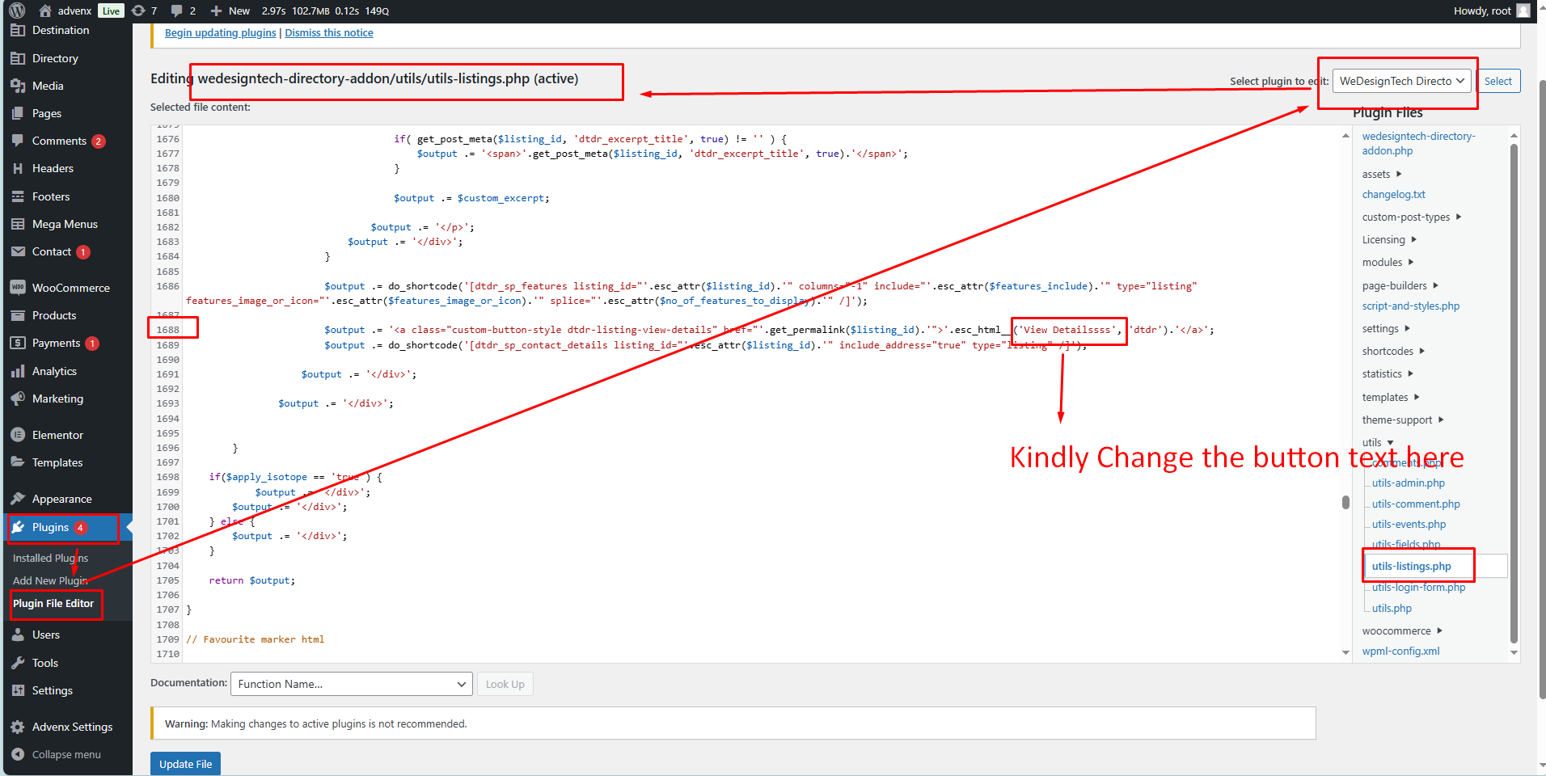The width and height of the screenshot is (1546, 776).
Task: Click the Marketing megaphone icon
Action: click(18, 399)
